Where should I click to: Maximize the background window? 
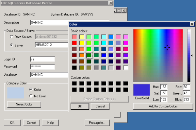pos(119,11)
